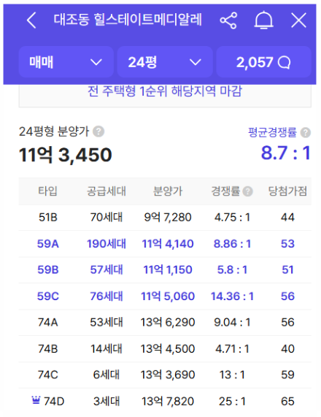Image resolution: width=321 pixels, height=417 pixels.
Task: Select the 74C type row
Action: coord(165,375)
